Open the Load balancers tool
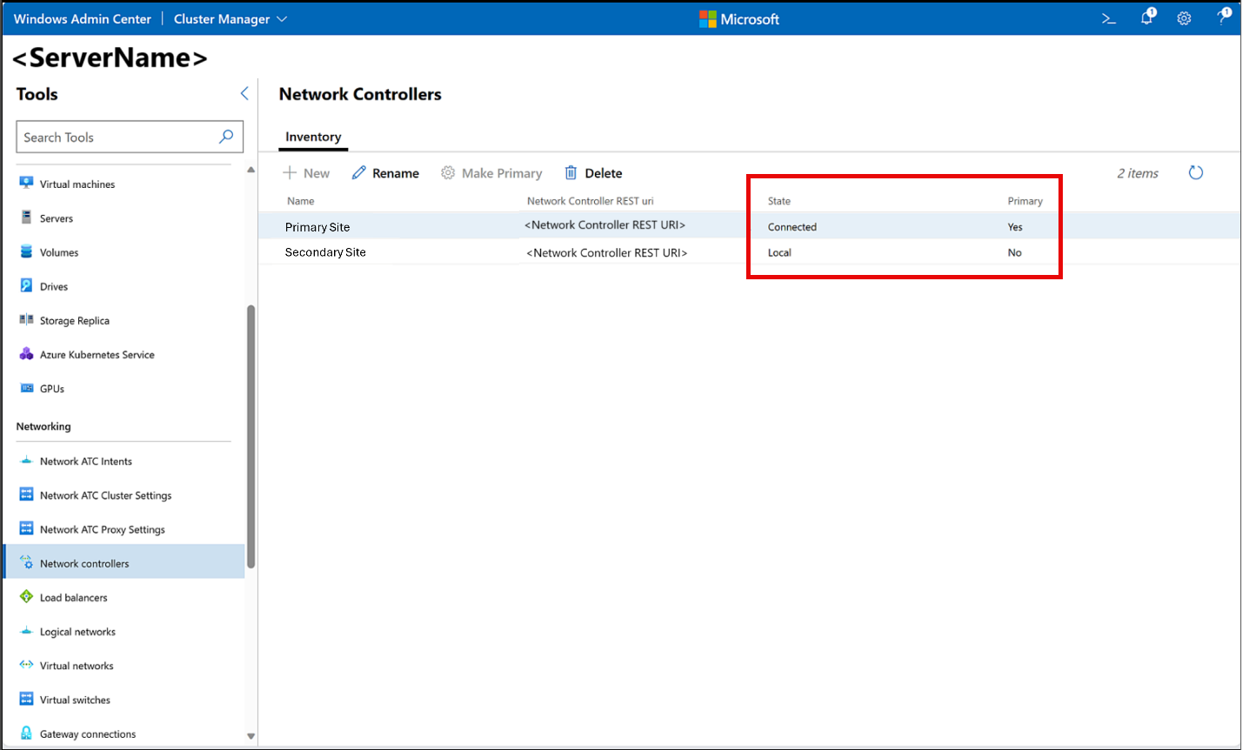1242x750 pixels. [x=73, y=598]
